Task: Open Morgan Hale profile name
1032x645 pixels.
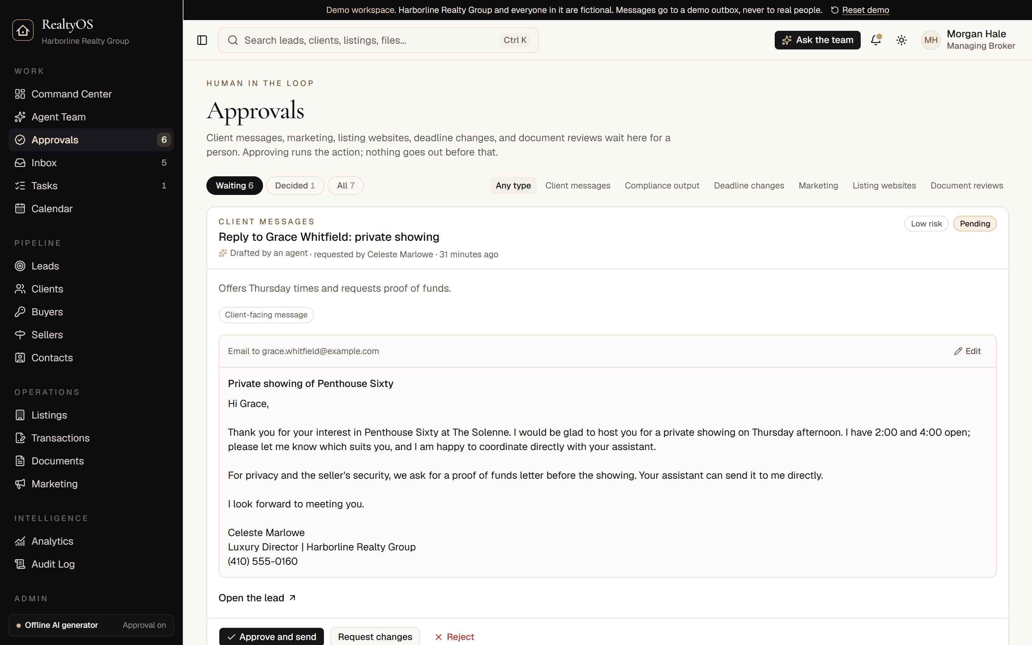Action: 976,34
